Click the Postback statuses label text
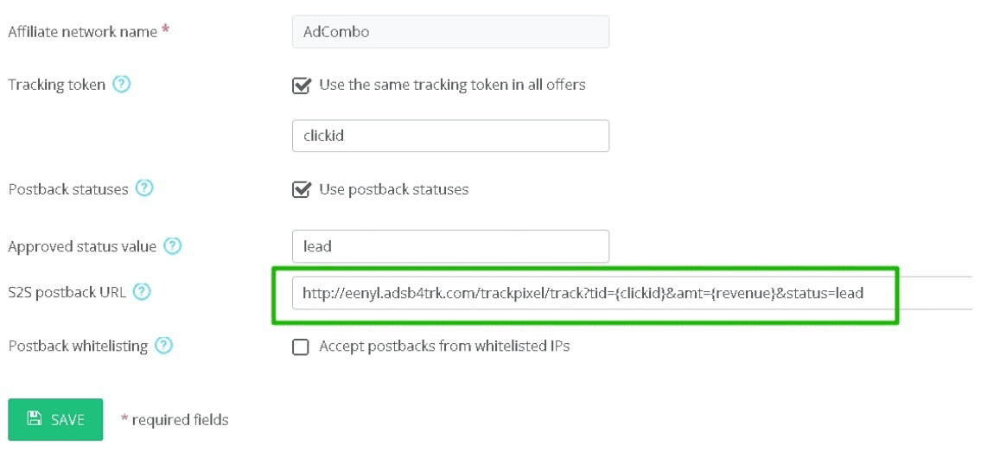981x458 pixels. click(68, 188)
